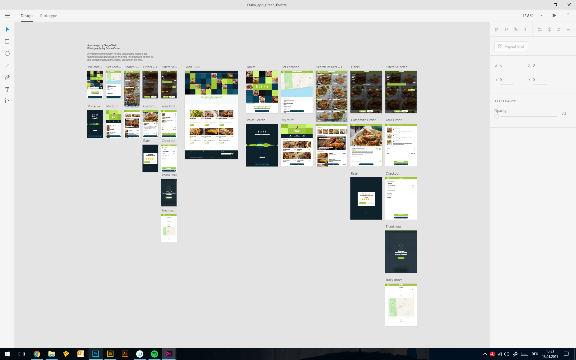Viewport: 576px width, 360px height.
Task: Click the Opacity slider handle
Action: click(497, 116)
